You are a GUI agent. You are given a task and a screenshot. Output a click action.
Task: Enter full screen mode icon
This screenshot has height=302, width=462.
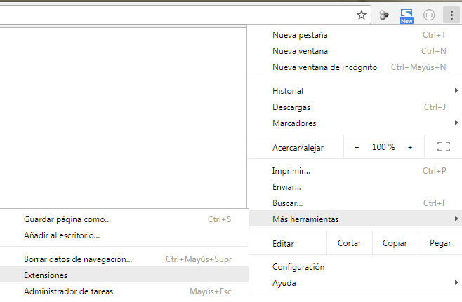coord(443,147)
